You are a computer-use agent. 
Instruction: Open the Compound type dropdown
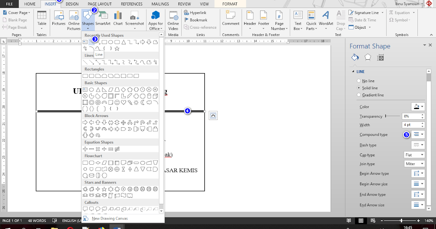pyautogui.click(x=418, y=134)
